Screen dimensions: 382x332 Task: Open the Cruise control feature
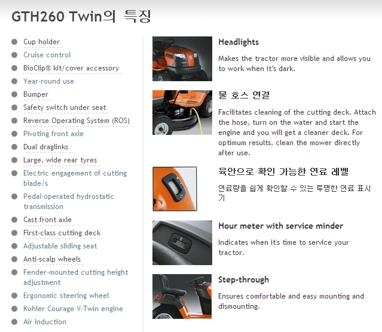click(47, 55)
